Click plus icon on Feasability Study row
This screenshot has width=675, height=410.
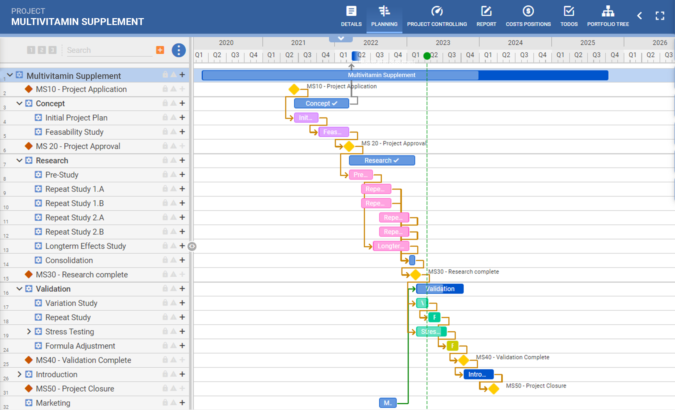tap(182, 132)
